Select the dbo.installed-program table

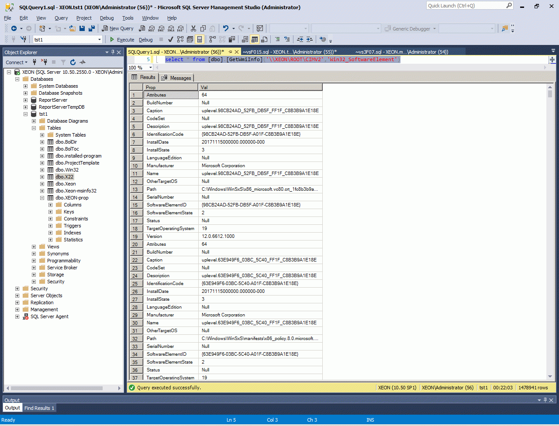(79, 156)
